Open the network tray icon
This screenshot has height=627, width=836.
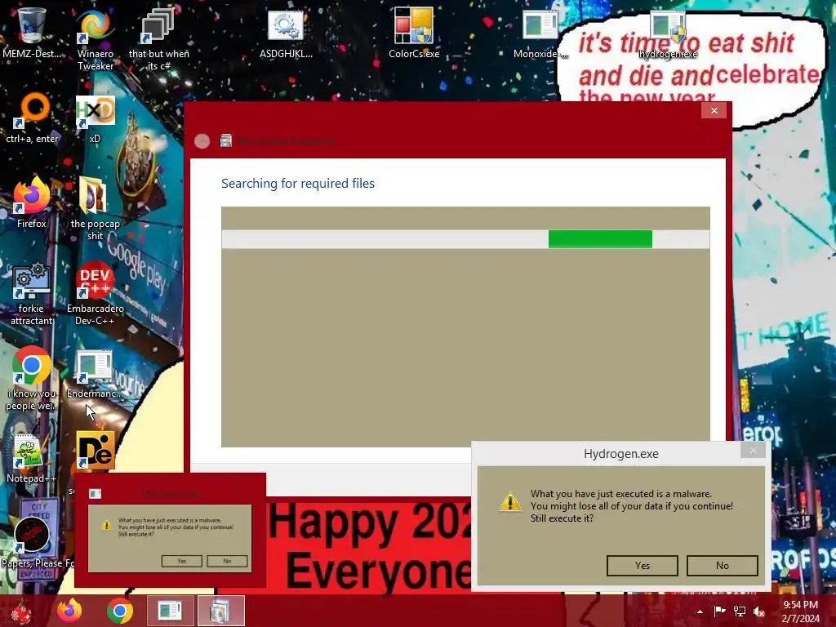(x=740, y=611)
